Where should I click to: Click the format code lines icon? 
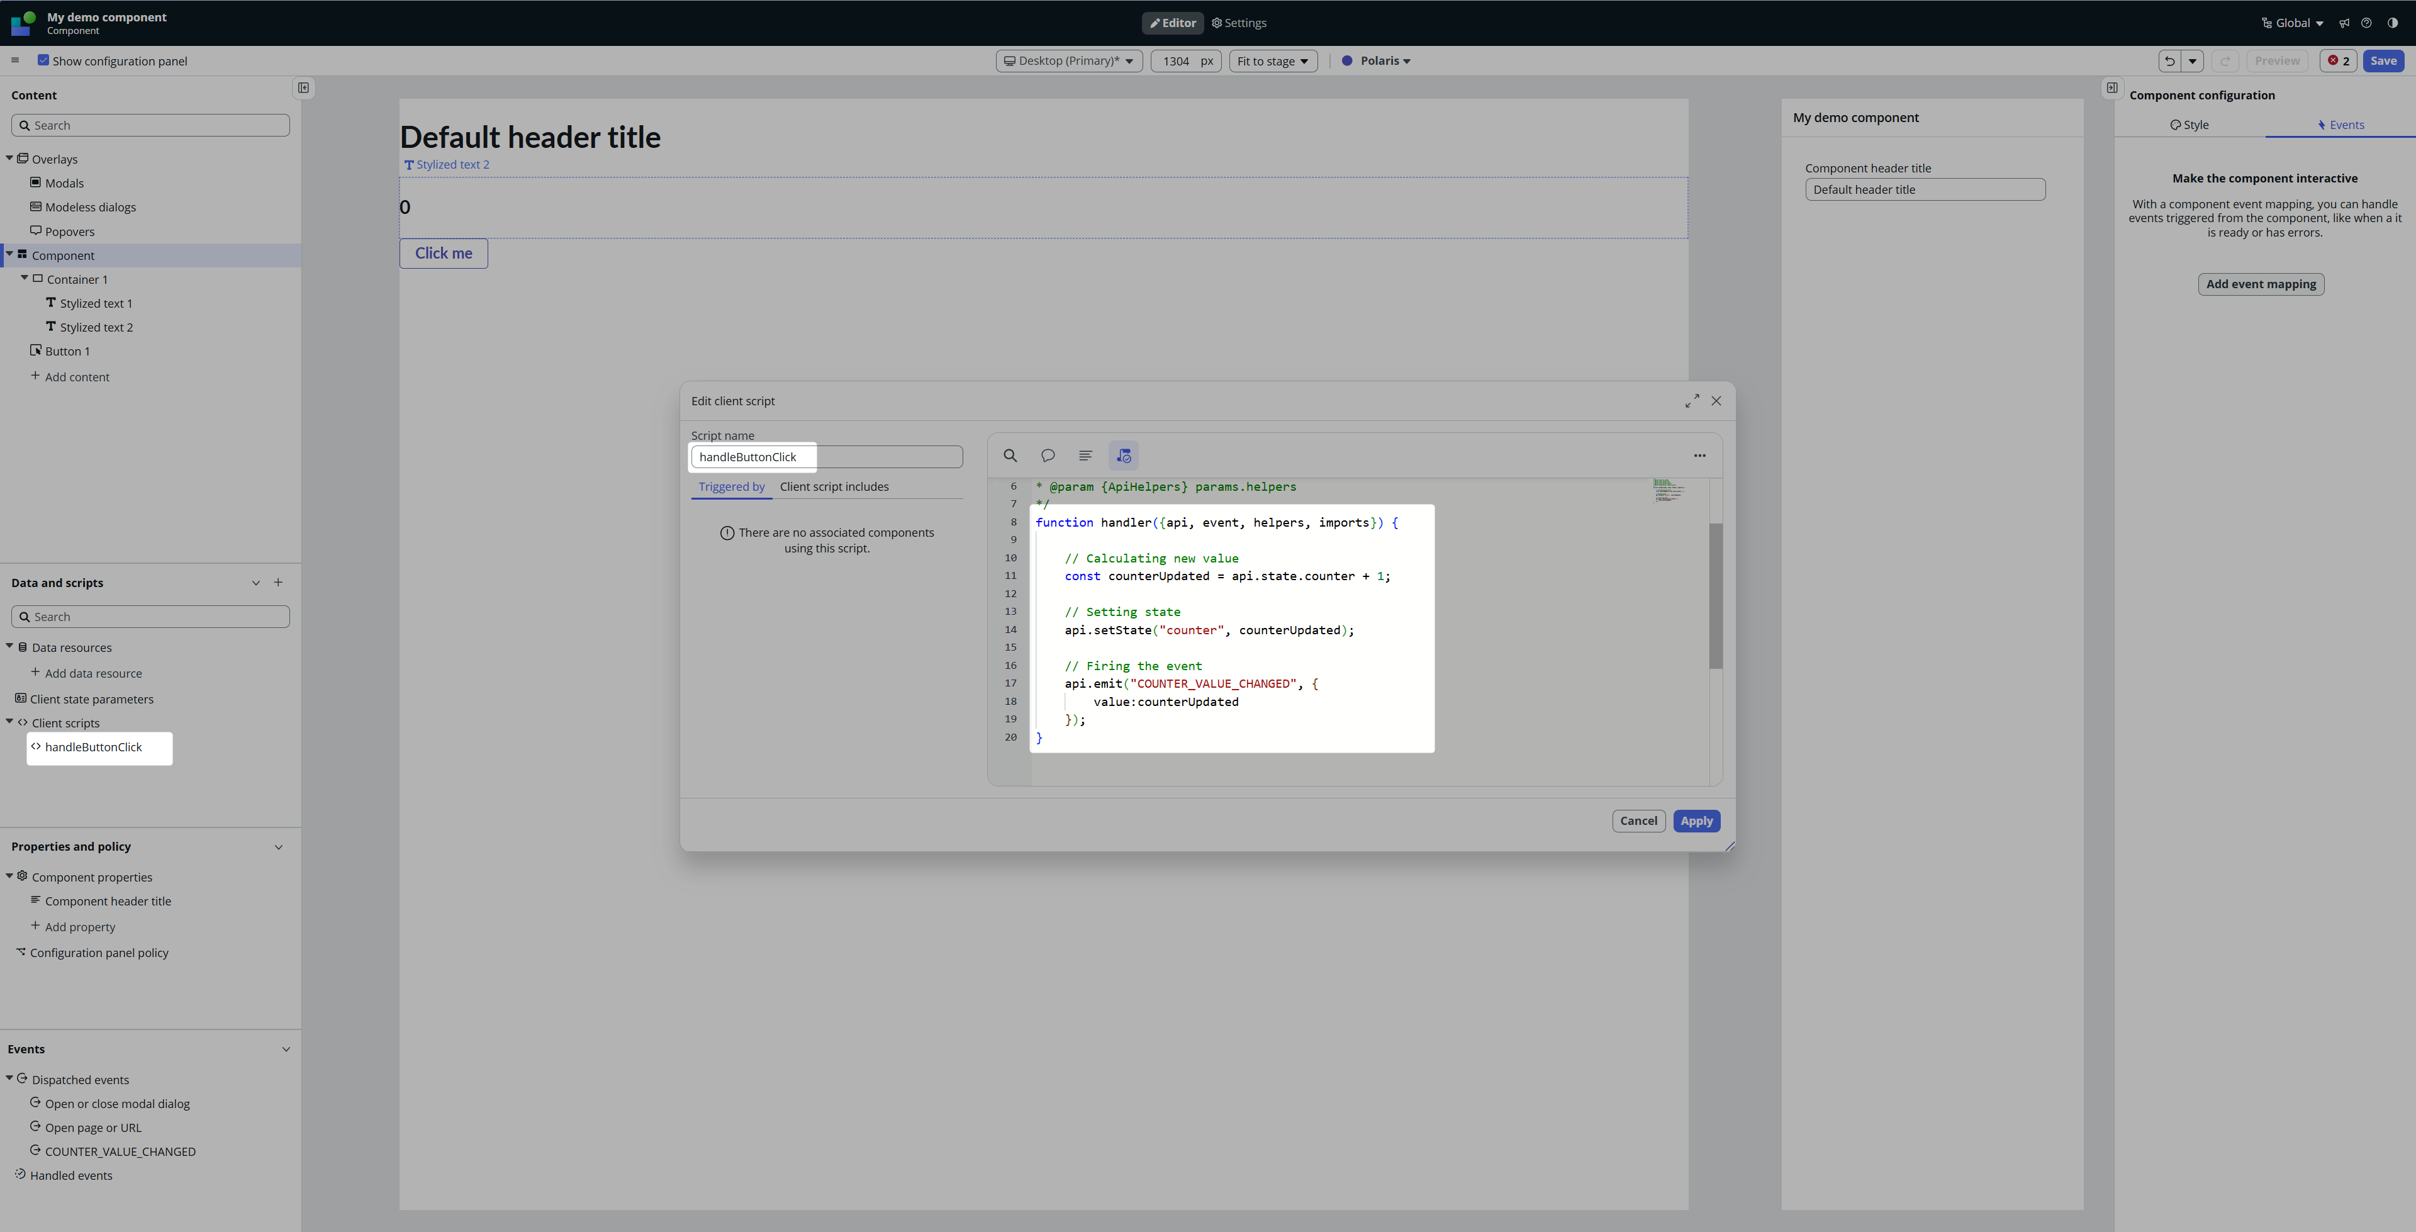pos(1085,456)
